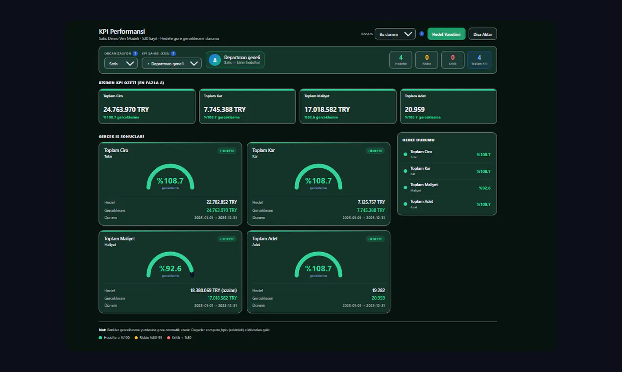Click green status dot for Toplam Maliyet
622x372 pixels.
[405, 187]
